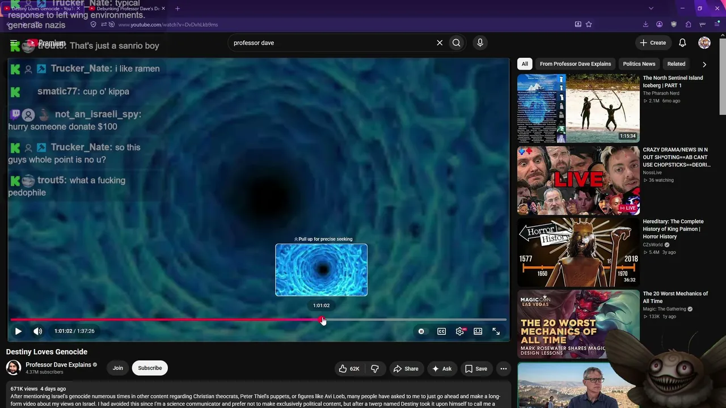Save video to a playlist

(476, 368)
